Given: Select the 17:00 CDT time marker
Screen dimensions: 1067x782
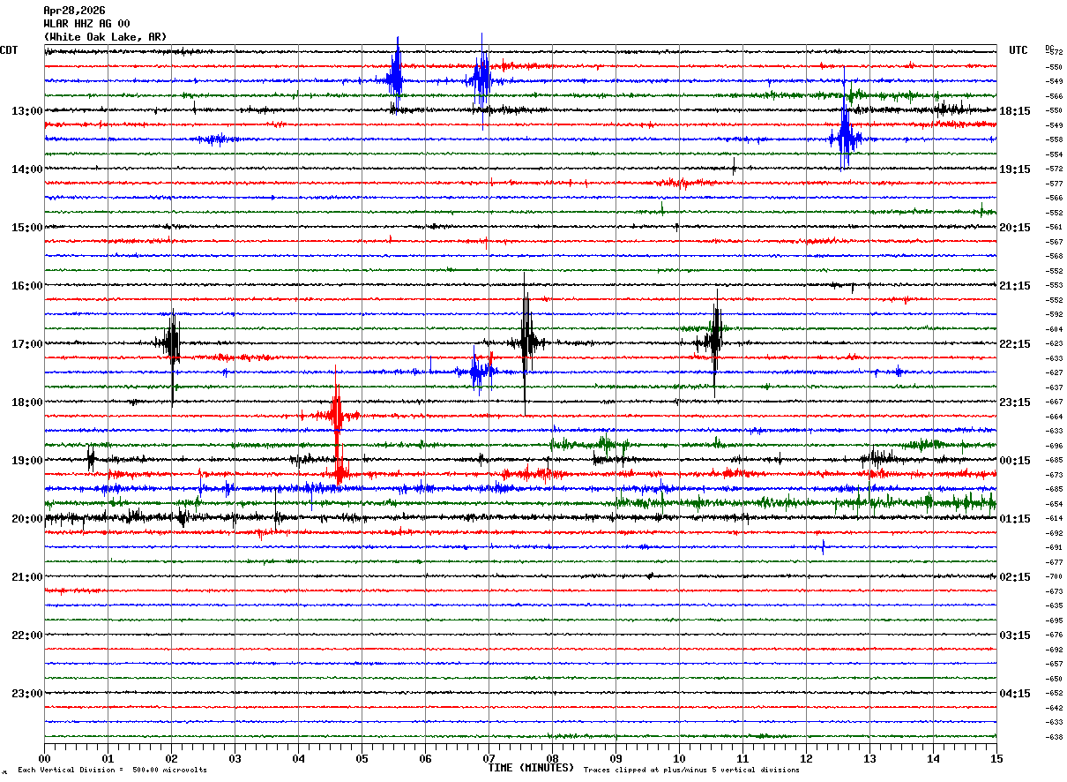Looking at the screenshot, I should click(x=26, y=344).
